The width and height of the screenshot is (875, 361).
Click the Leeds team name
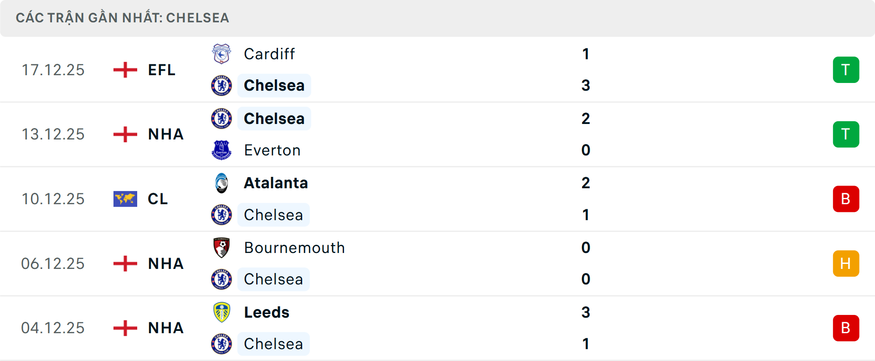click(x=266, y=312)
